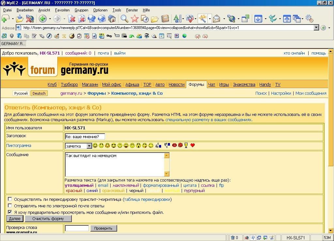
Task: Enable translit to Cyrillic conversion checkbox
Action: coord(10,199)
